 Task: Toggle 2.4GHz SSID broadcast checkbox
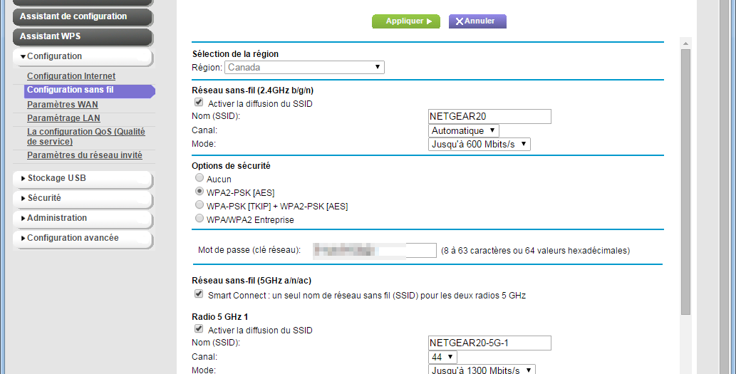[x=199, y=103]
